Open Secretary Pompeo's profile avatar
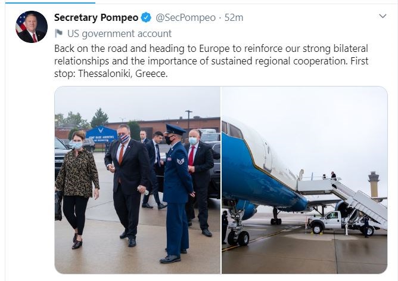398x281 pixels. [x=32, y=27]
